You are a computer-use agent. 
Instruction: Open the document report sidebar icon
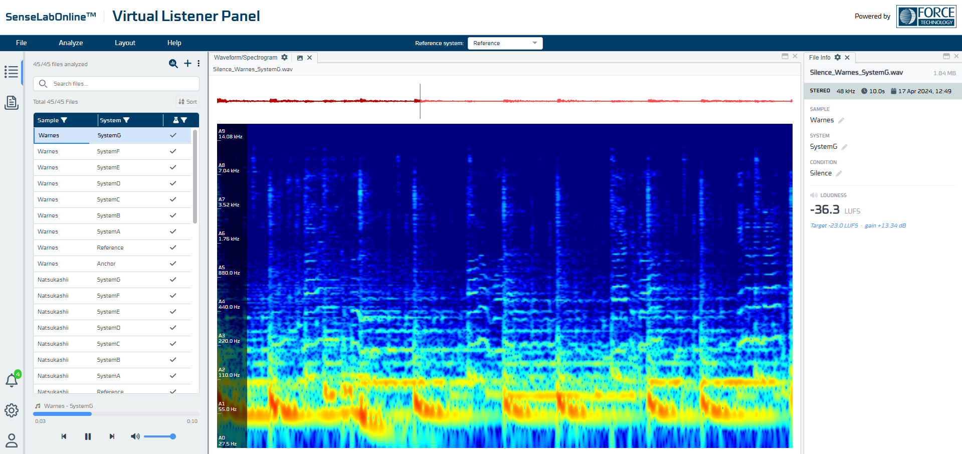point(11,103)
